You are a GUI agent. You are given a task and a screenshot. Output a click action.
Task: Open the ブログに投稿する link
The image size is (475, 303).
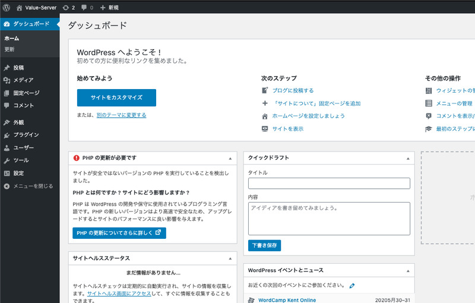(x=293, y=90)
